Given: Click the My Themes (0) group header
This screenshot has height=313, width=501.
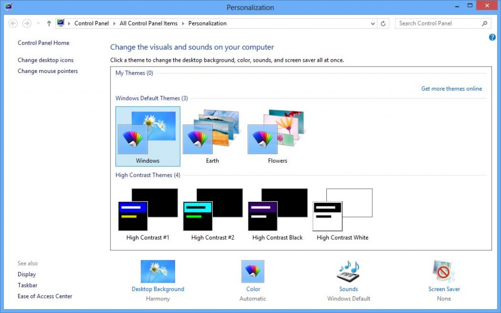Looking at the screenshot, I should click(x=134, y=73).
